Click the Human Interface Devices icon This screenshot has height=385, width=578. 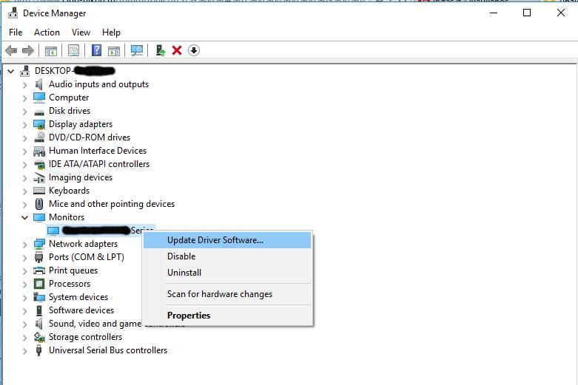(39, 151)
